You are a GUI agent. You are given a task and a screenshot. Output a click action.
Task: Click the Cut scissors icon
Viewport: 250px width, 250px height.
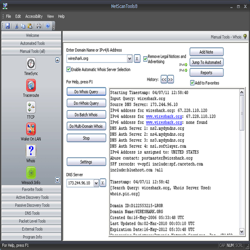coord(16,26)
